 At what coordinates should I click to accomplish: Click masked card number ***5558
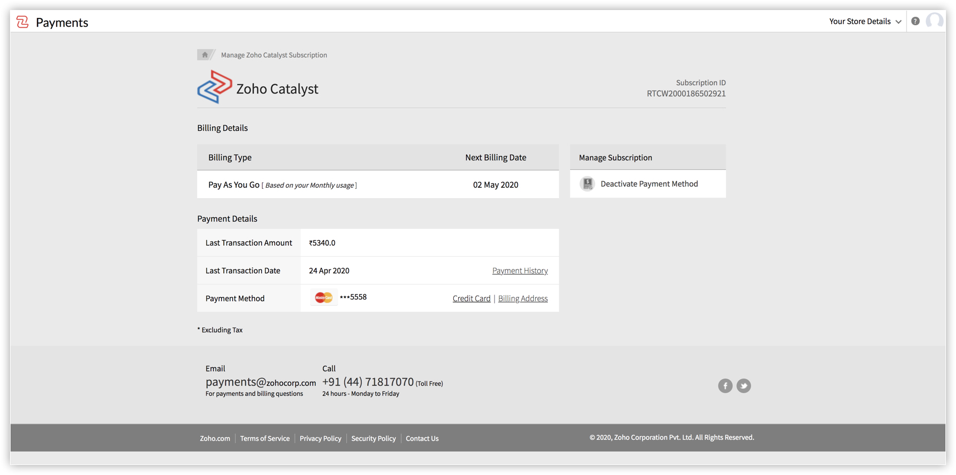353,297
